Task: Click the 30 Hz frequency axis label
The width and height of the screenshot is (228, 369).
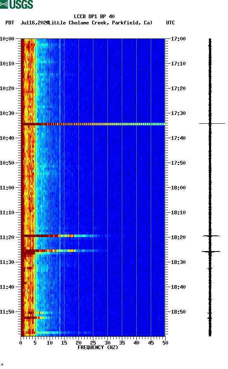Action: (107, 343)
